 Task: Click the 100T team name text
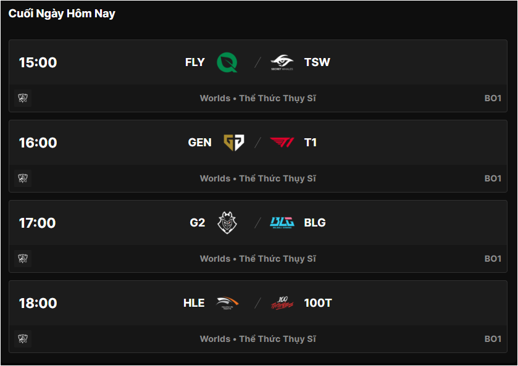click(x=318, y=303)
